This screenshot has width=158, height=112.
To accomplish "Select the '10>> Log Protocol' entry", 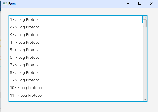I will click(76, 88).
